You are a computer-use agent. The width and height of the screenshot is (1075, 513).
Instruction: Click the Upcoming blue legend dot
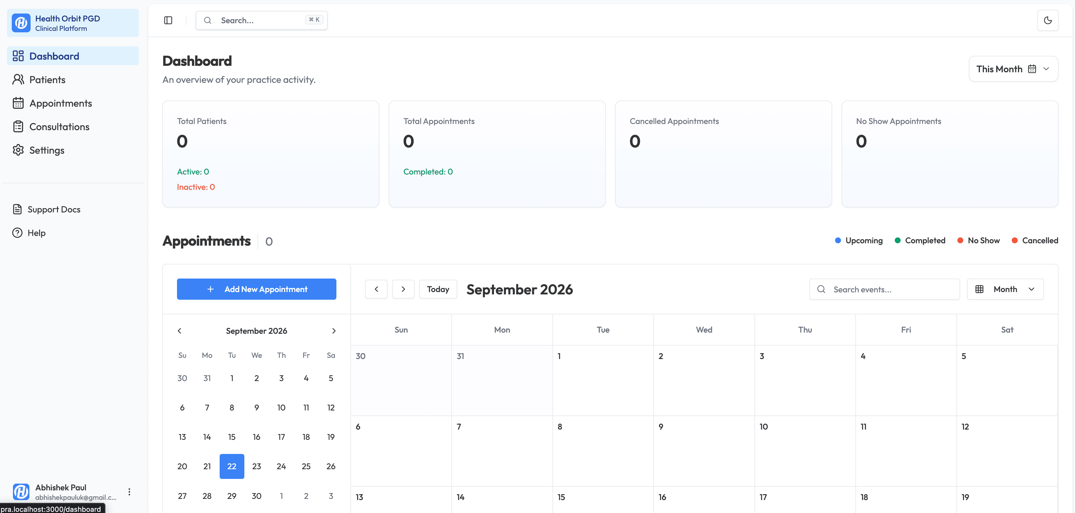tap(837, 241)
